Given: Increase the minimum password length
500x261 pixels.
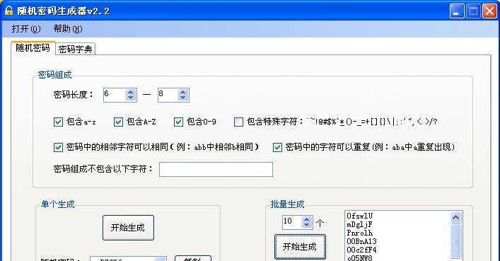Looking at the screenshot, I should tap(131, 92).
